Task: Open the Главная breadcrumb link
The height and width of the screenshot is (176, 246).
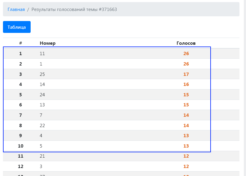Action: pyautogui.click(x=16, y=9)
